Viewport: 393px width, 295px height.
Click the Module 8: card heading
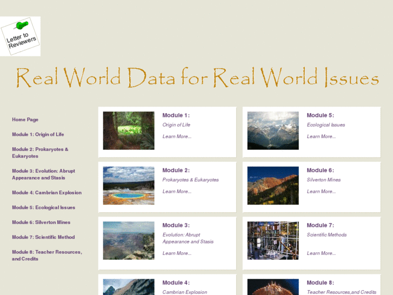pos(321,283)
